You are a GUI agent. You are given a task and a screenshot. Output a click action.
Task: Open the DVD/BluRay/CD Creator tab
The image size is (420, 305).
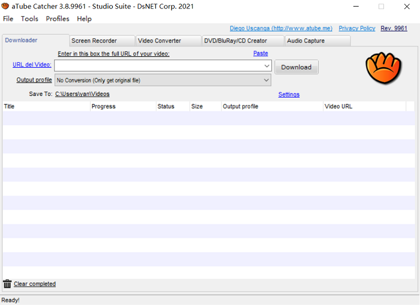tap(243, 41)
